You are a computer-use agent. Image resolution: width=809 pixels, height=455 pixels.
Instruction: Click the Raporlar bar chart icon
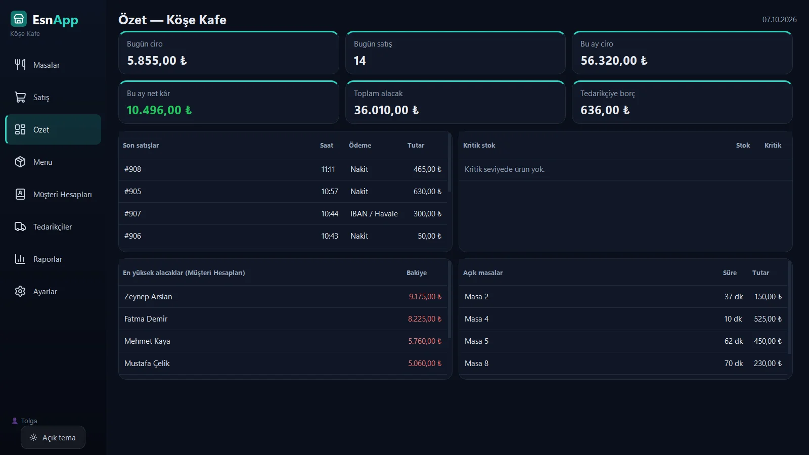click(x=20, y=259)
